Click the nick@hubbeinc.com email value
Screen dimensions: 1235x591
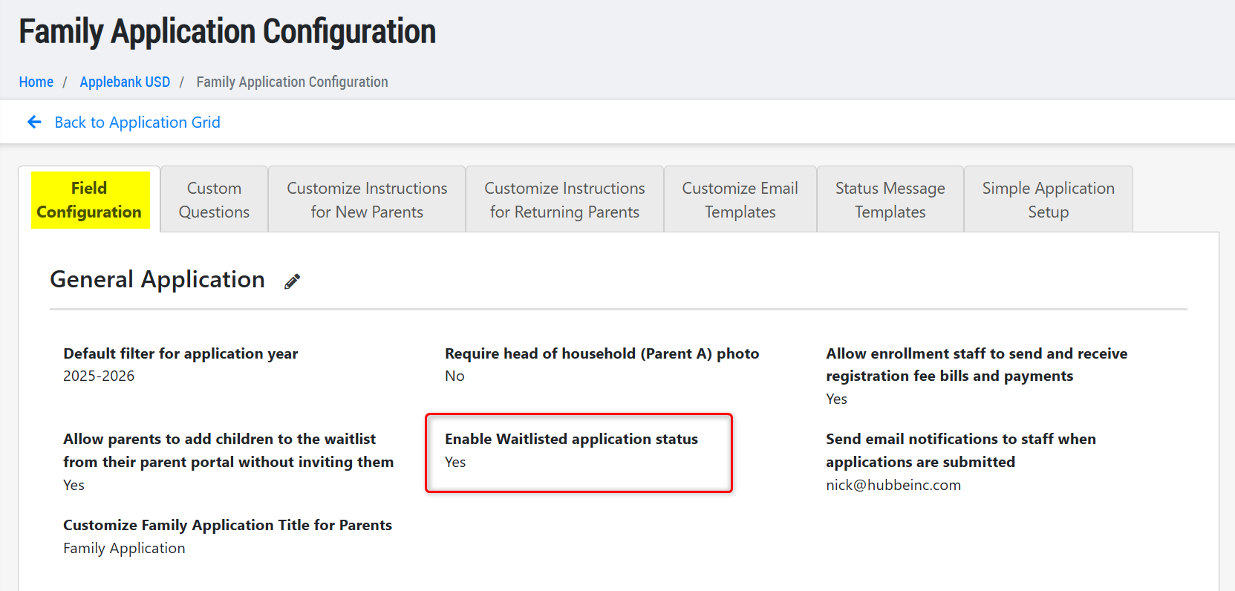(x=893, y=485)
